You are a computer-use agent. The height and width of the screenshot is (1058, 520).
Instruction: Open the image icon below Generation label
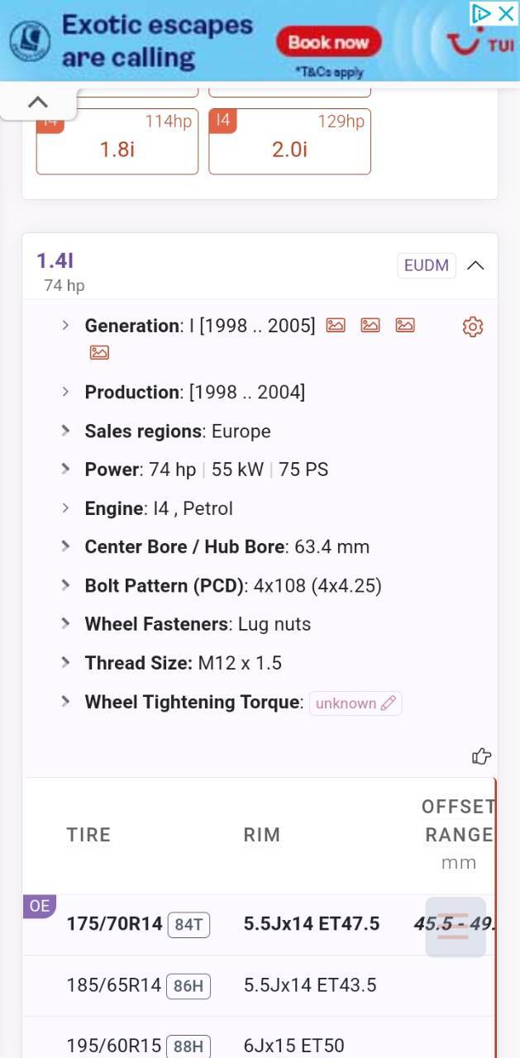point(99,353)
